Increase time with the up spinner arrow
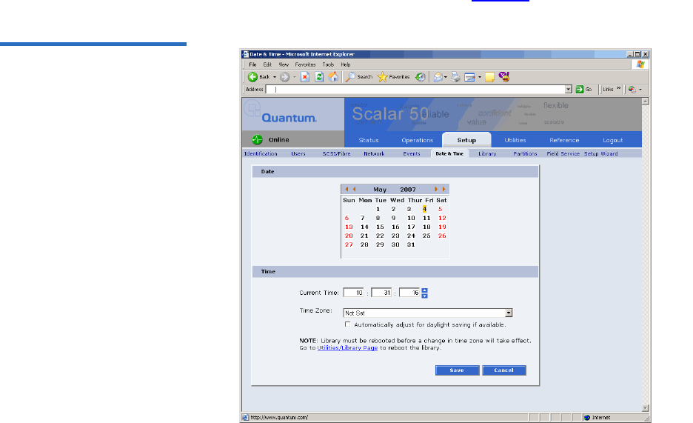693x423 pixels. [x=425, y=290]
